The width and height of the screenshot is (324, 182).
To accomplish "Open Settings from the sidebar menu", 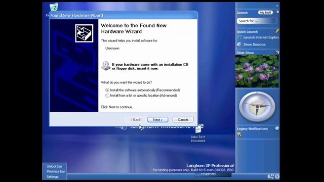I will (x=52, y=177).
